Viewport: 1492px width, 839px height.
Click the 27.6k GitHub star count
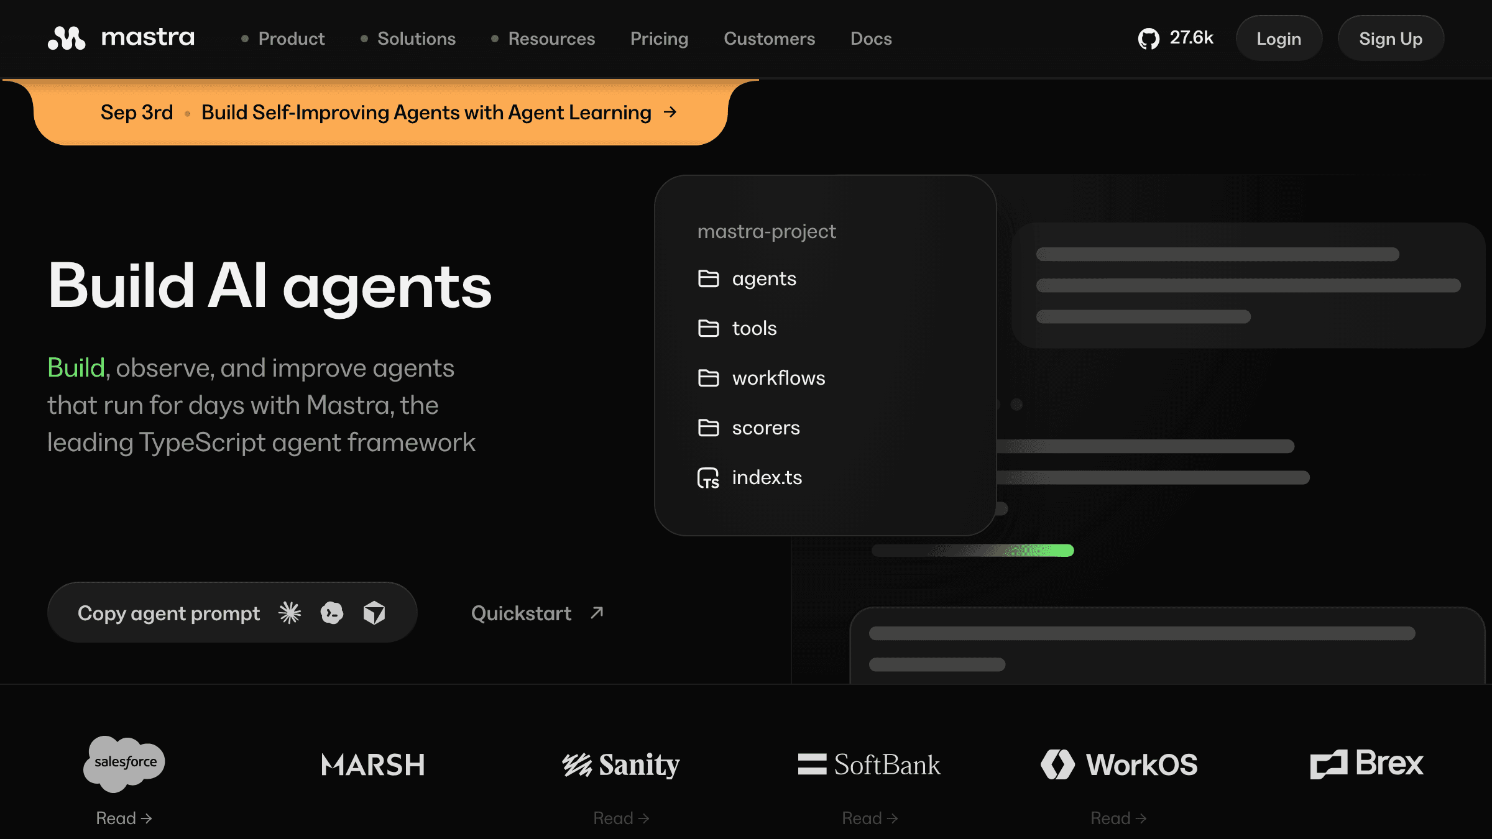(1191, 38)
